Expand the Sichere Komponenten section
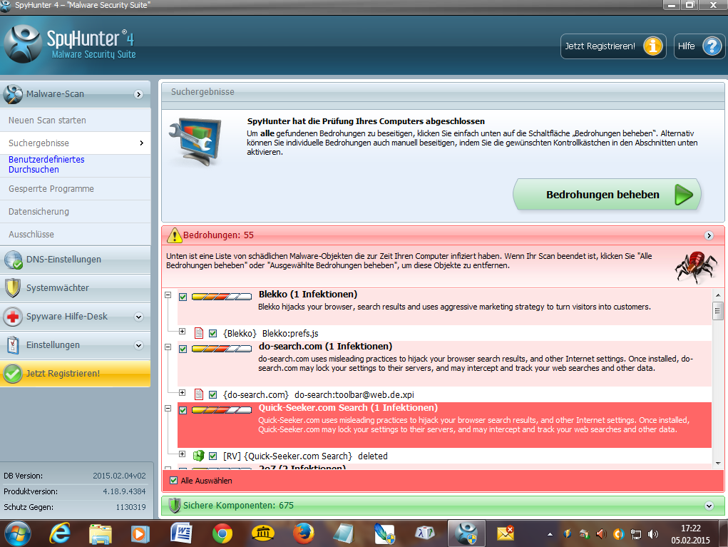728x547 pixels. pos(709,506)
